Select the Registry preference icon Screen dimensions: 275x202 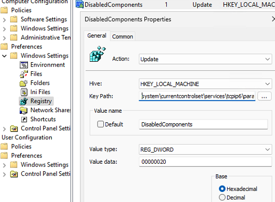(23, 101)
